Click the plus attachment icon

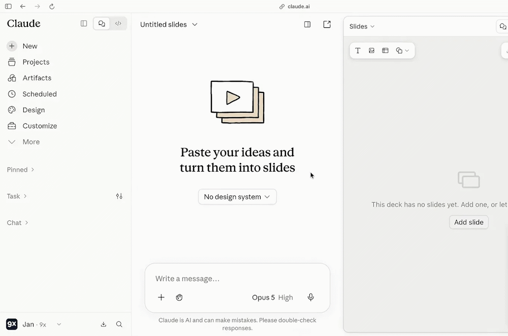pyautogui.click(x=161, y=297)
